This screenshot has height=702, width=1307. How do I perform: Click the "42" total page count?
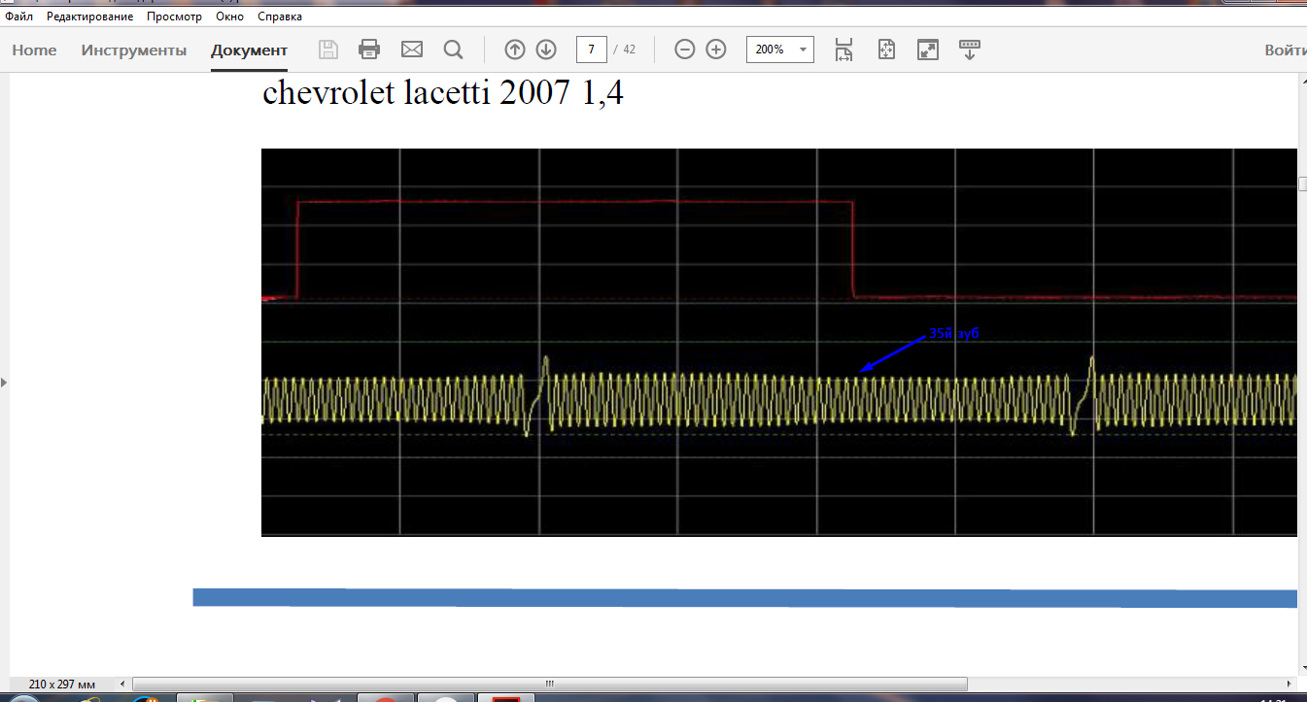coord(629,50)
